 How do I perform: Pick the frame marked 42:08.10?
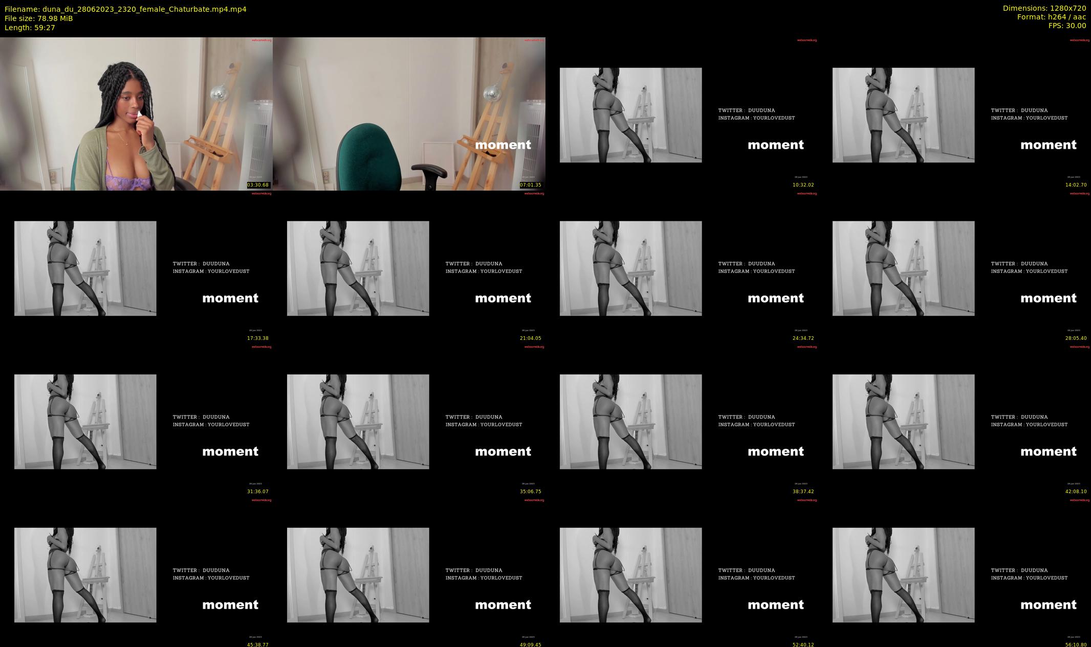coord(954,420)
